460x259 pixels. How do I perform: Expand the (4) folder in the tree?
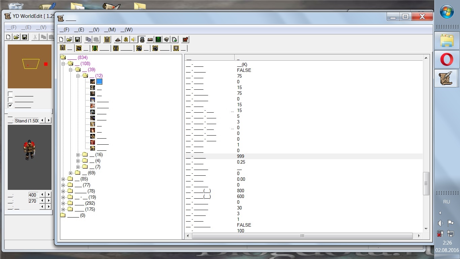pos(78,161)
